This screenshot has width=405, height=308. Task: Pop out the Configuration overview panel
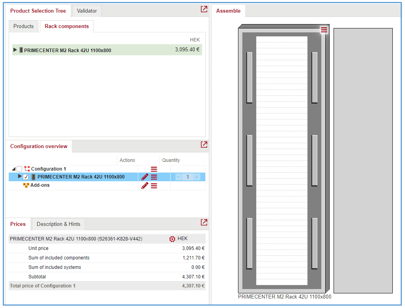[204, 145]
